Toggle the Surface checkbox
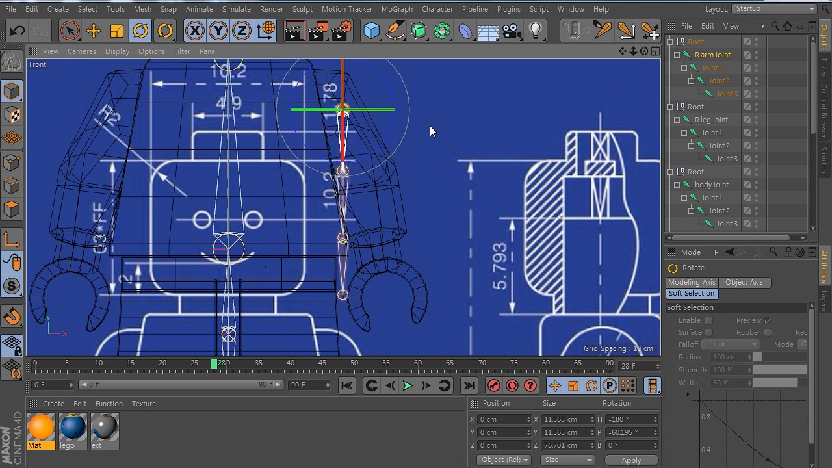 tap(709, 332)
